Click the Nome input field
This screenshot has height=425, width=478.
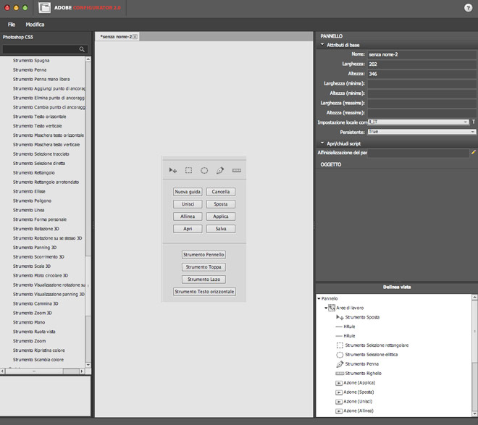421,54
